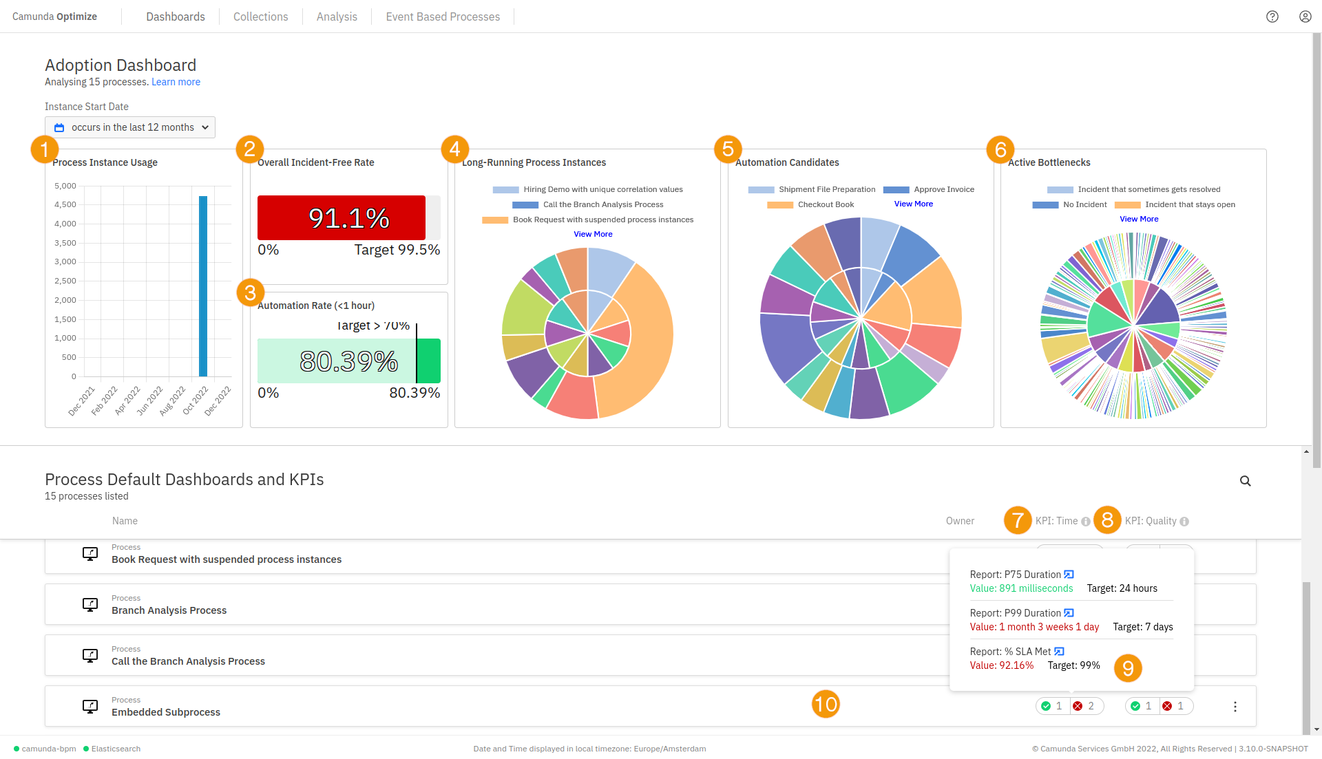
Task: Click View More in Automation Candidates panel
Action: [x=914, y=204]
